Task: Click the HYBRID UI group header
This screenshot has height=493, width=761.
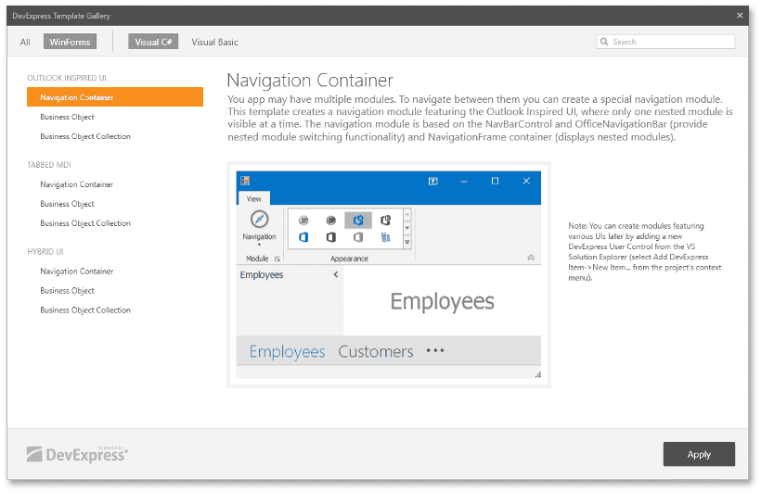Action: pos(45,251)
